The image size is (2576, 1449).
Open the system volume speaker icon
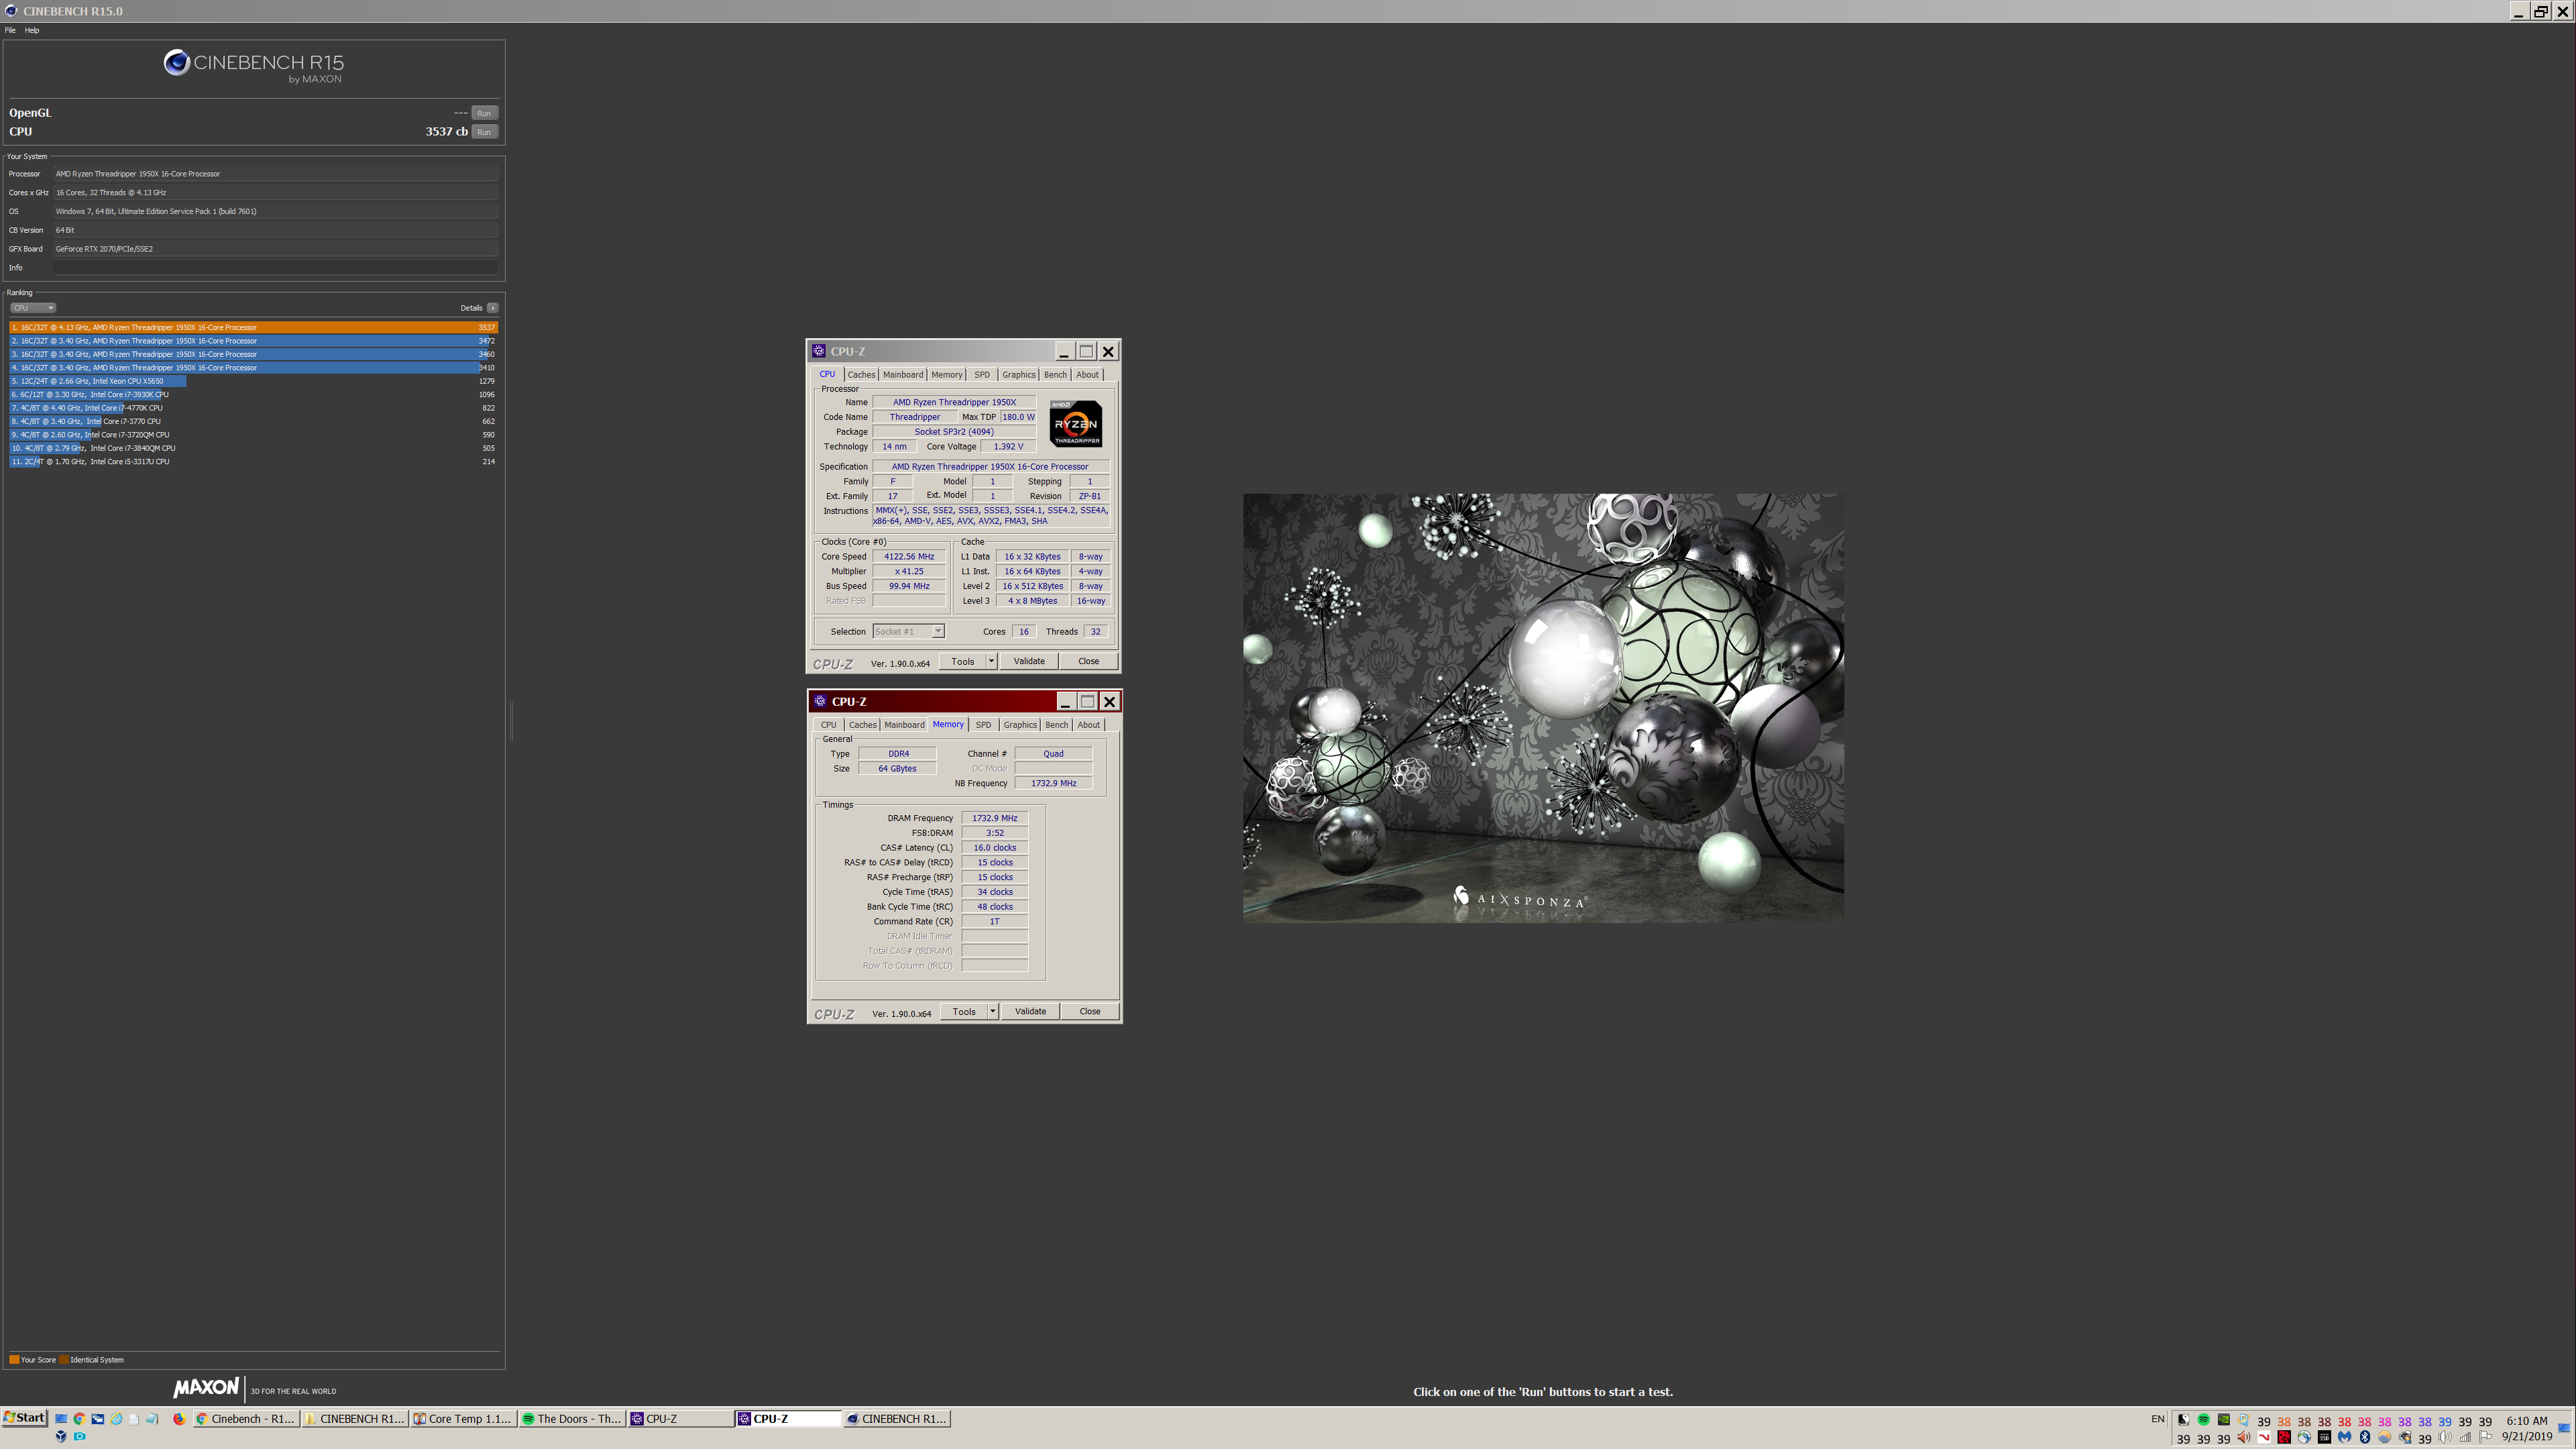2445,1437
